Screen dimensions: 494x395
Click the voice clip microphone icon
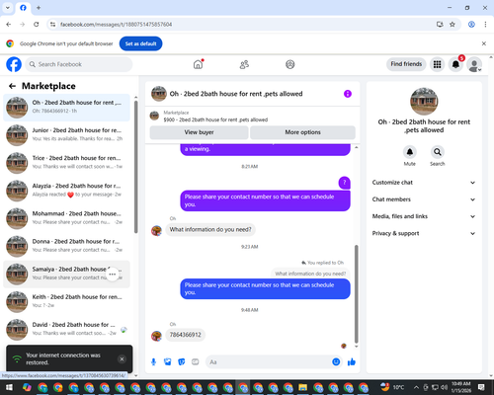pyautogui.click(x=153, y=362)
